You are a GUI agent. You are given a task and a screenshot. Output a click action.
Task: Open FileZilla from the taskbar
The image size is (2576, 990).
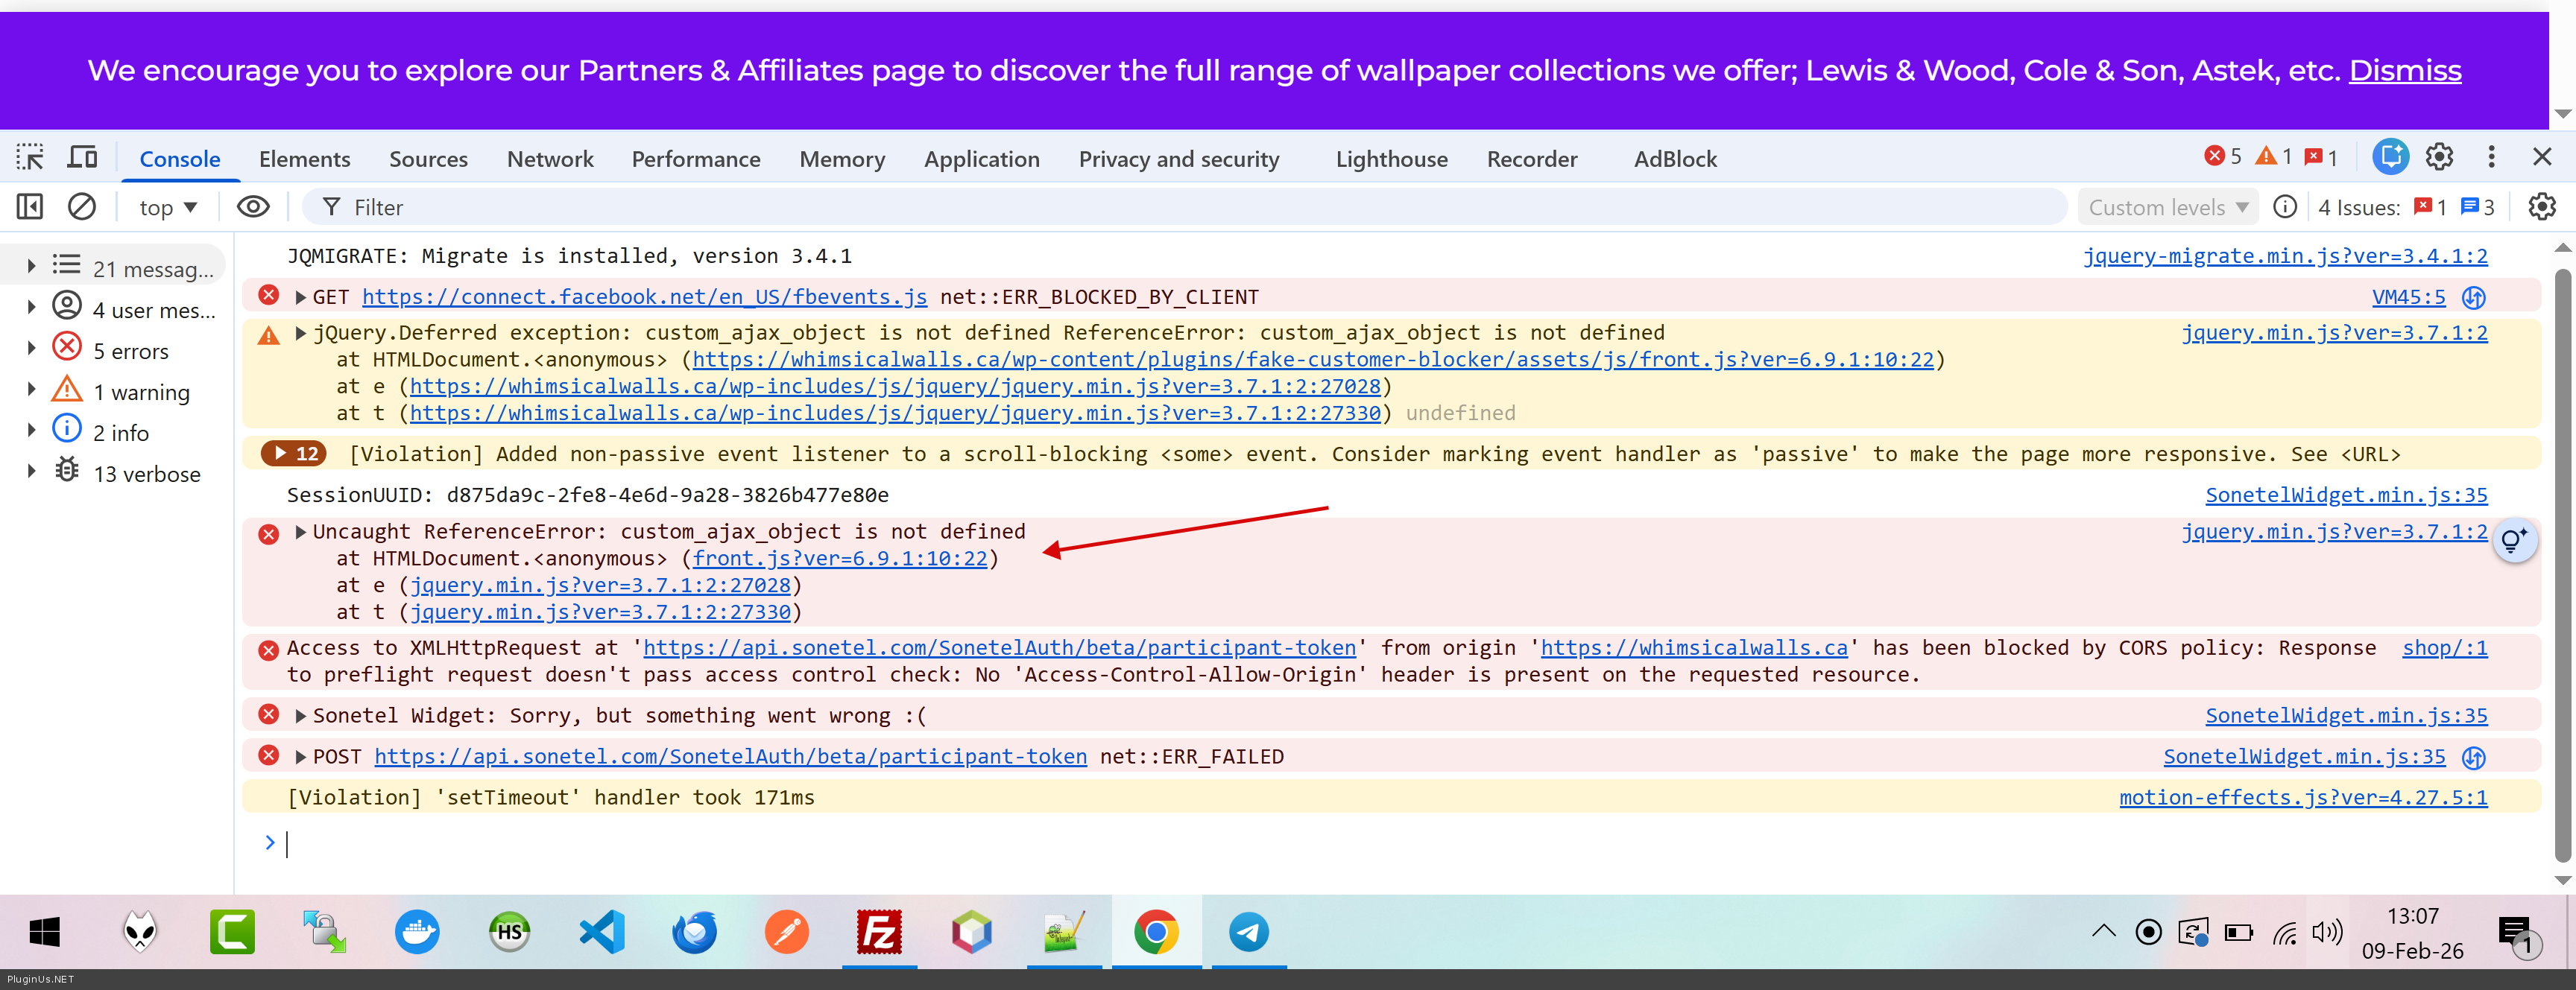(x=878, y=933)
